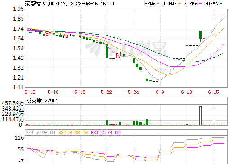234x164 pixels.
Task: Click the 6-9 date axis label
Action: [160, 92]
